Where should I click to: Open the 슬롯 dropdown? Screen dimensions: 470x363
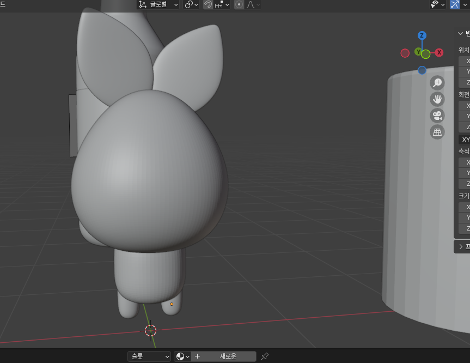(149, 356)
